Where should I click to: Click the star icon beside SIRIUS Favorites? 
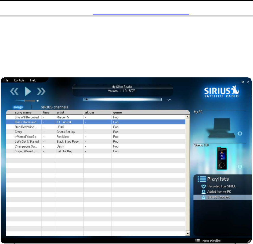tap(204, 197)
